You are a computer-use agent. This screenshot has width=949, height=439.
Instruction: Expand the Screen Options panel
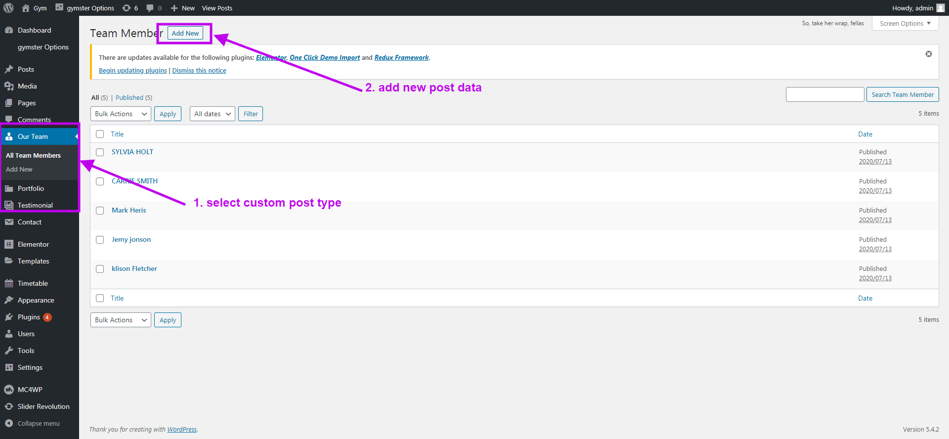[905, 23]
